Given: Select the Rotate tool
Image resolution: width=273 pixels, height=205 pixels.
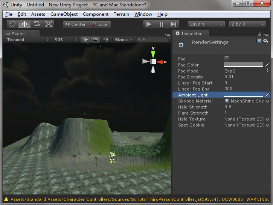Looking at the screenshot, I should pyautogui.click(x=37, y=24).
